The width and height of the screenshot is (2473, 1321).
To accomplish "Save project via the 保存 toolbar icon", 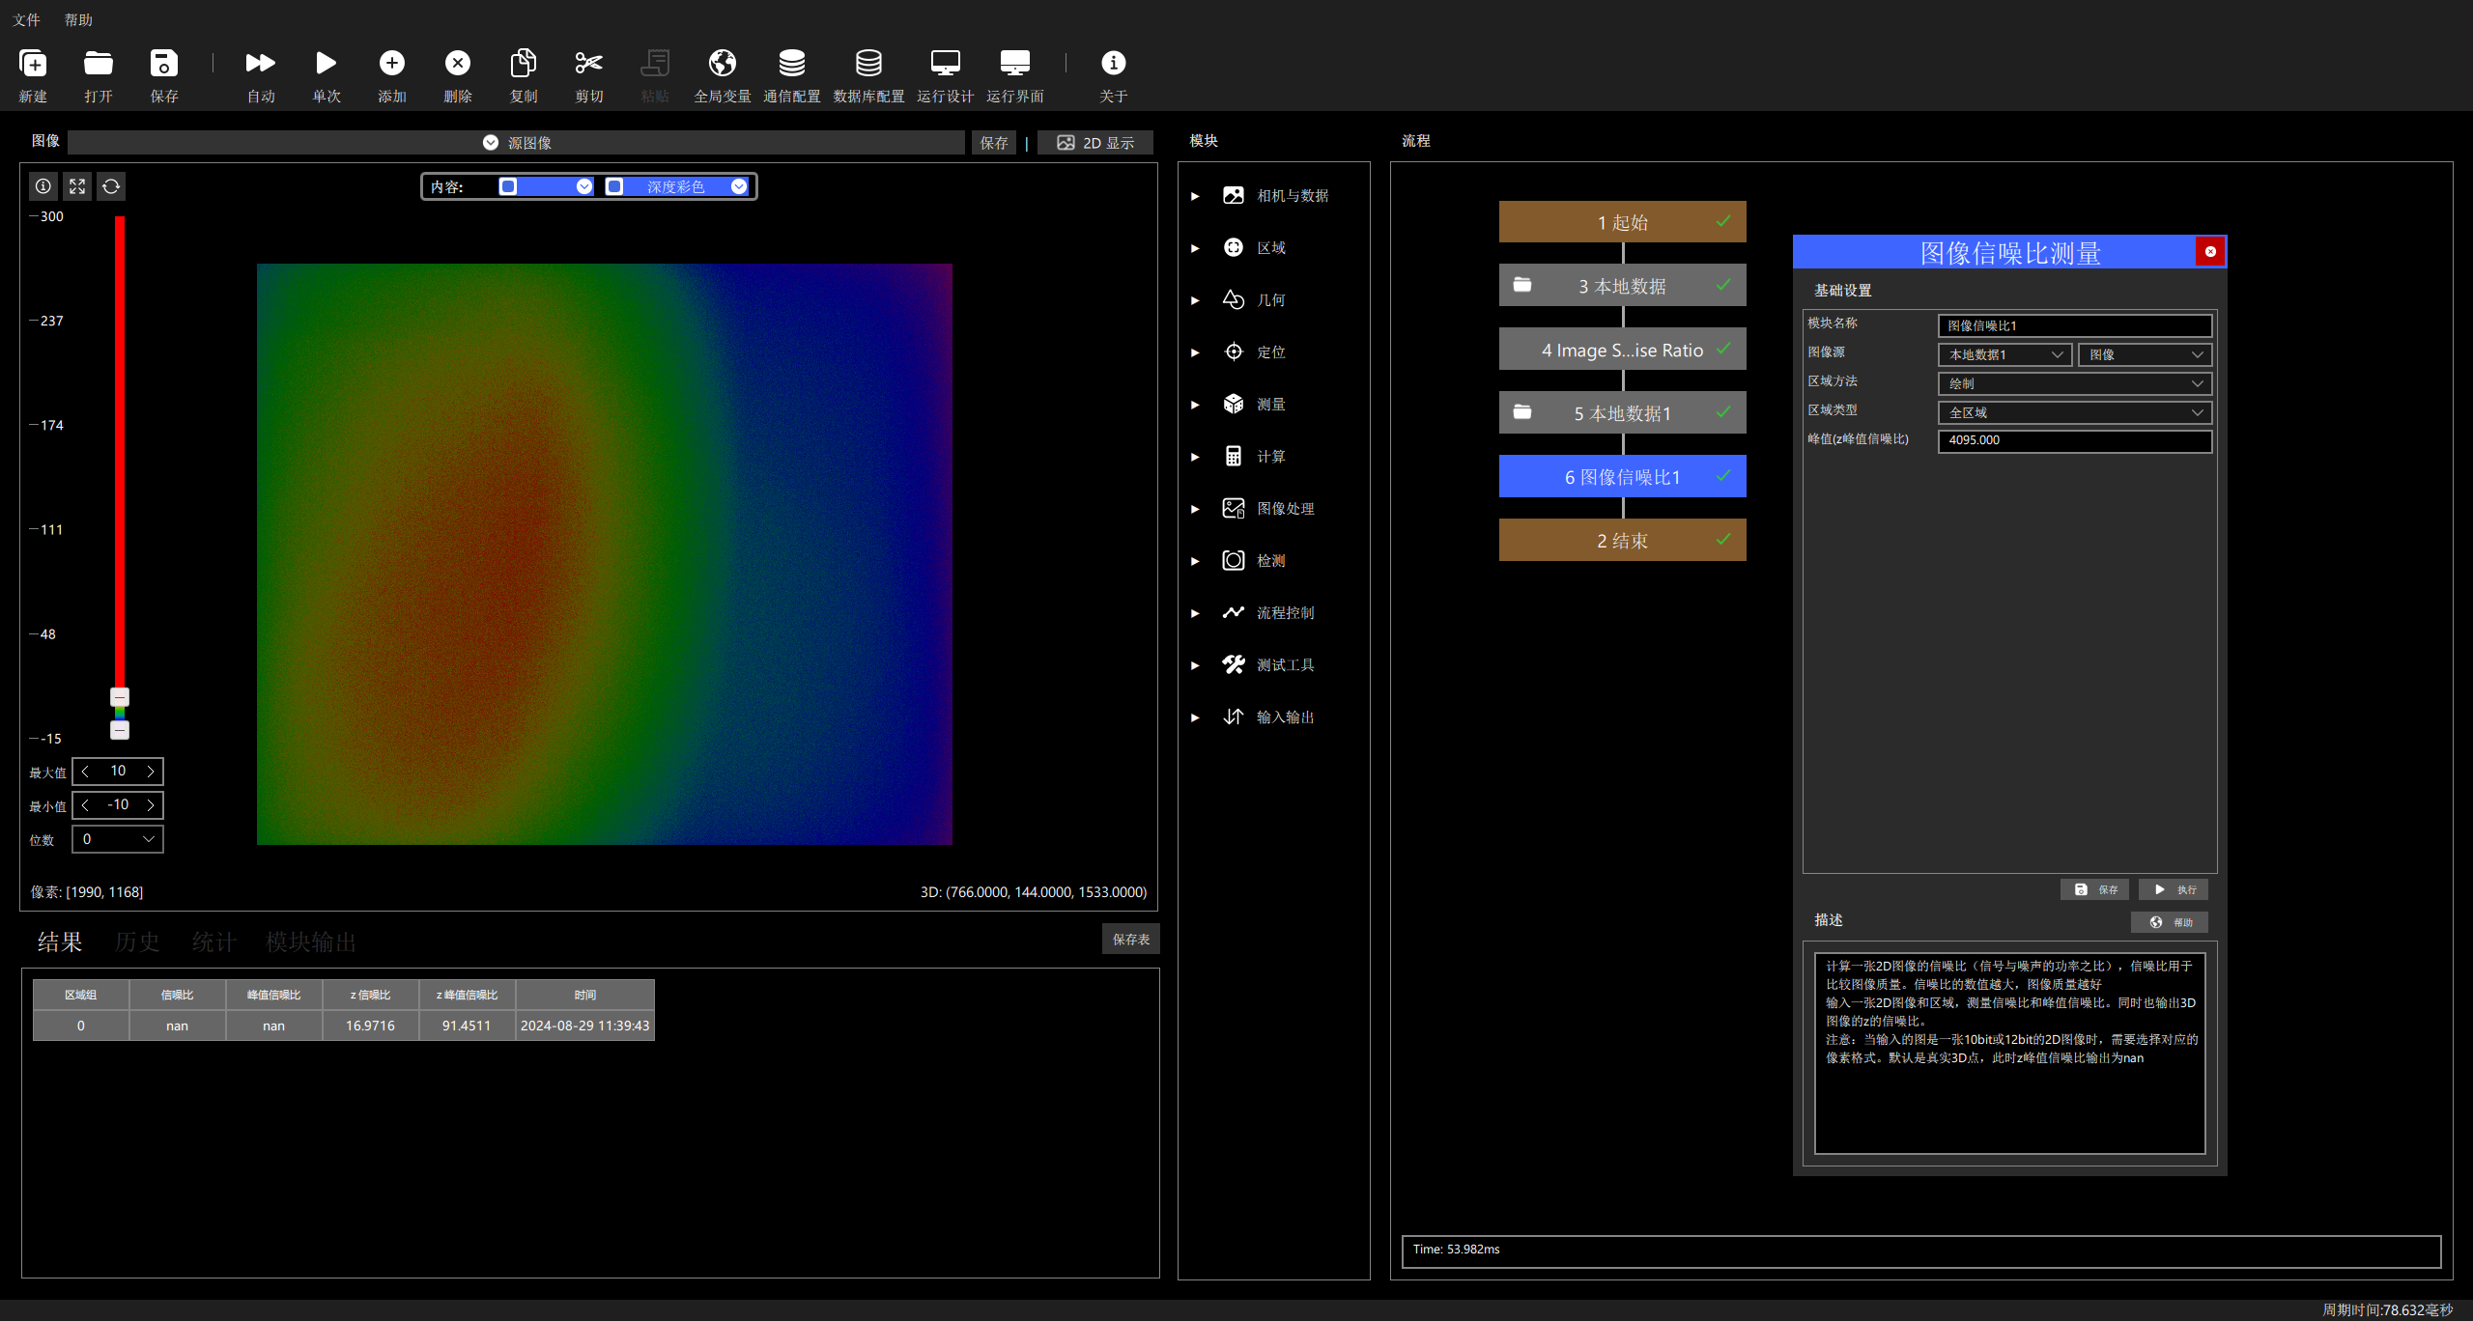I will [164, 64].
